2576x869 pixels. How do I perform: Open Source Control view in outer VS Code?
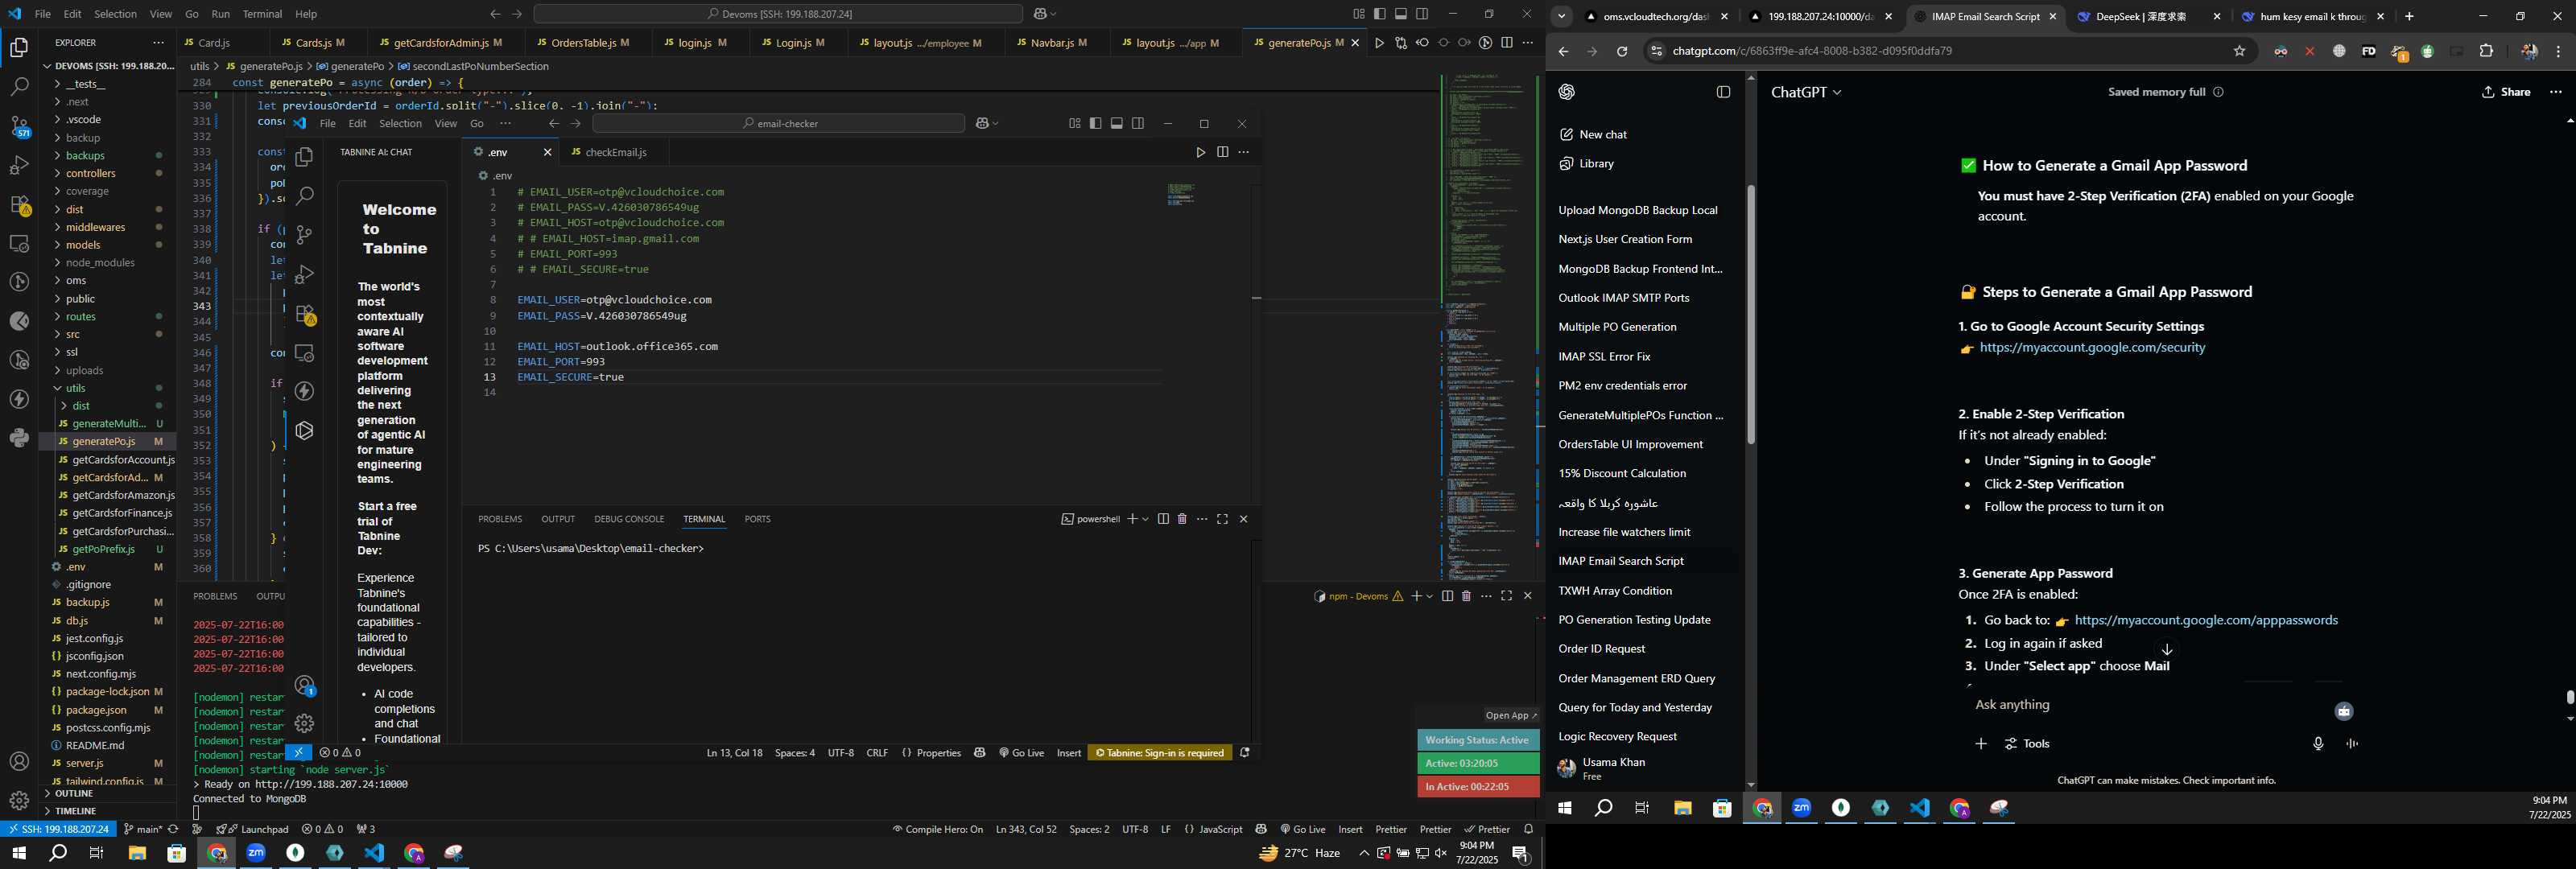click(x=19, y=126)
